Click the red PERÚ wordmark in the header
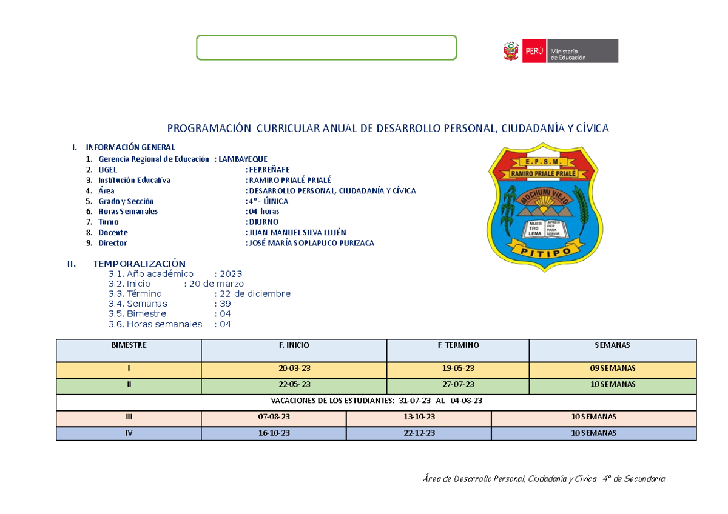The image size is (728, 514). coord(533,50)
